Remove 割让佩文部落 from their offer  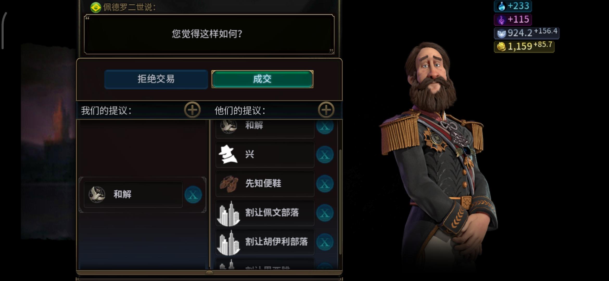click(325, 213)
